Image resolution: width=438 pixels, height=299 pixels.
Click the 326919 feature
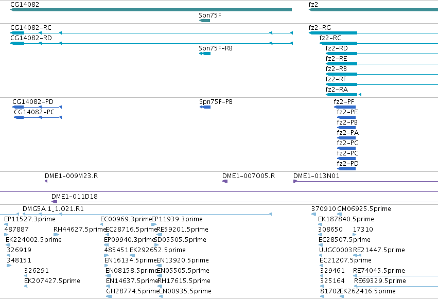8,255
